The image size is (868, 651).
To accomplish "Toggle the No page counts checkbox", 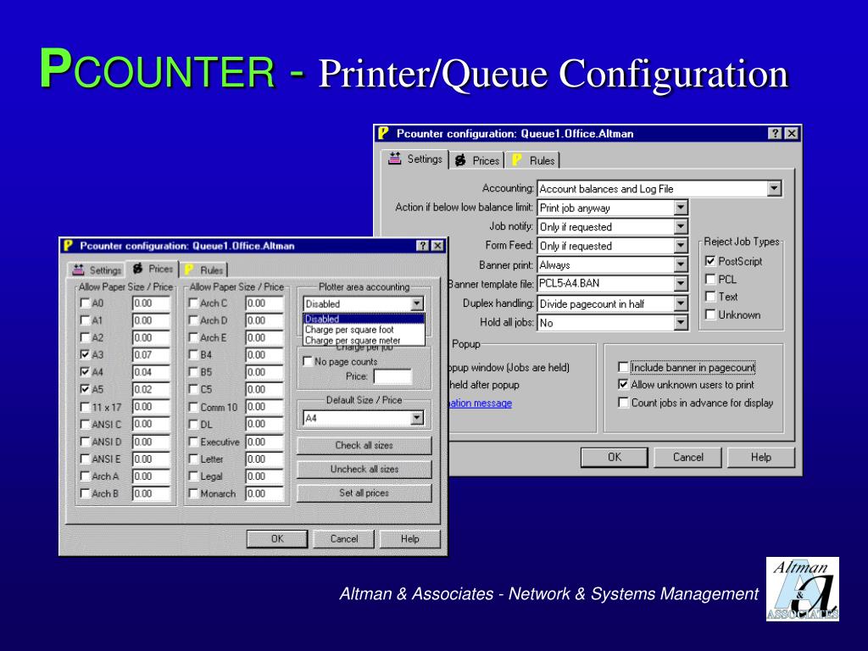I will 308,361.
